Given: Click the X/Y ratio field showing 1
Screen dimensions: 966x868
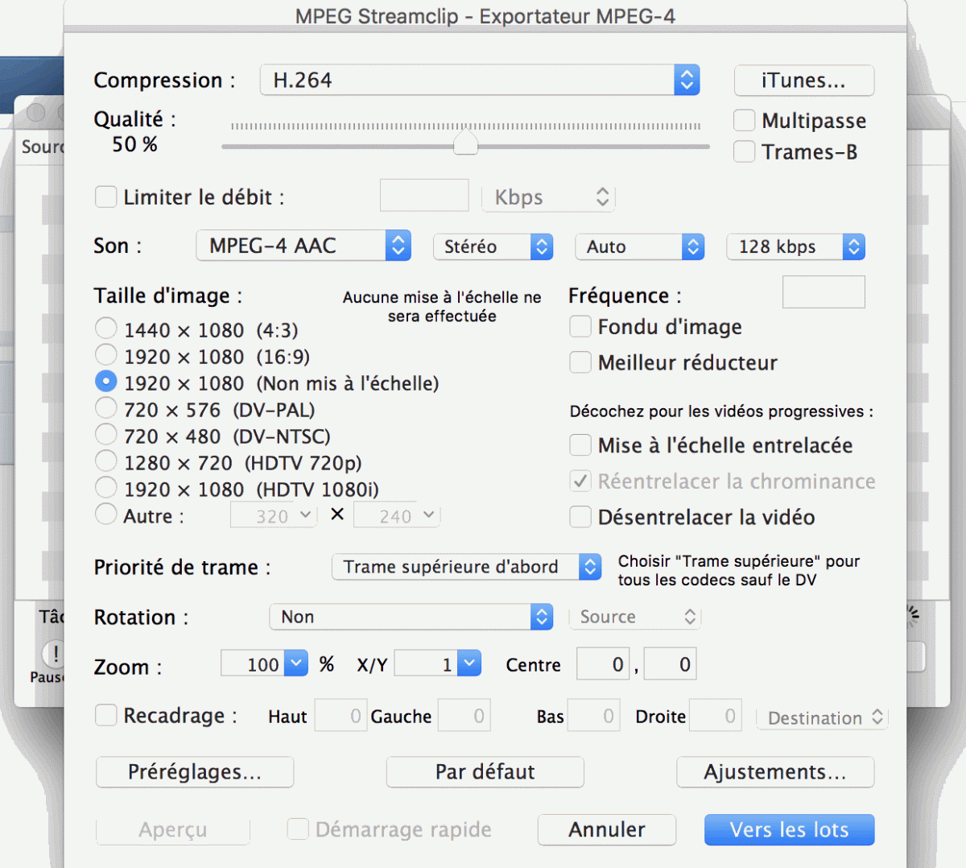Looking at the screenshot, I should 427,664.
